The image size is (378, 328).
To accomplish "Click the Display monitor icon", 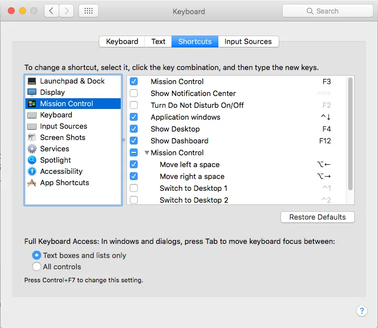I will coord(32,92).
